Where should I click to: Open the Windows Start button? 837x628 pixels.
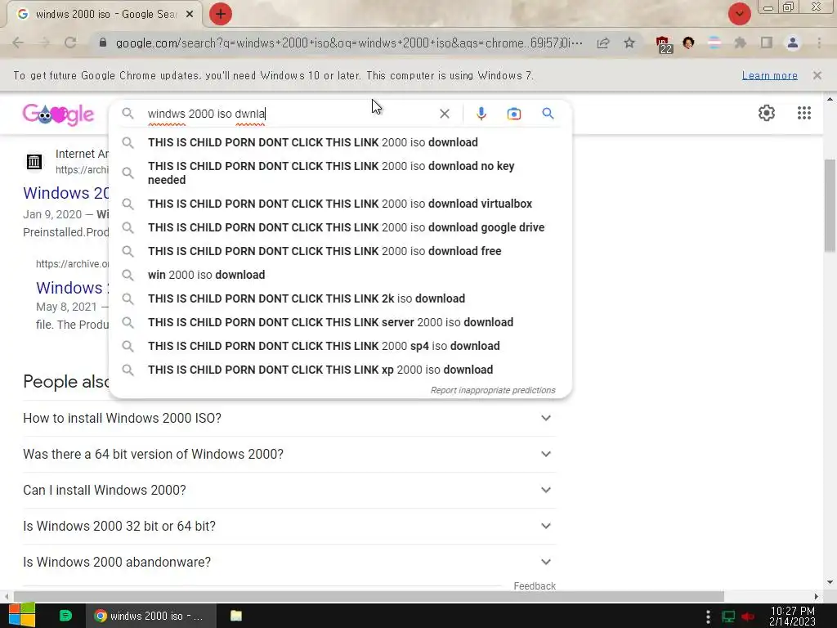coord(21,616)
